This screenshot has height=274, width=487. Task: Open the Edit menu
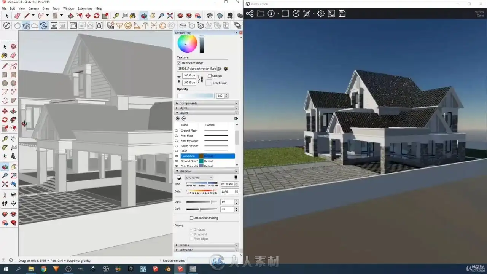tap(13, 8)
